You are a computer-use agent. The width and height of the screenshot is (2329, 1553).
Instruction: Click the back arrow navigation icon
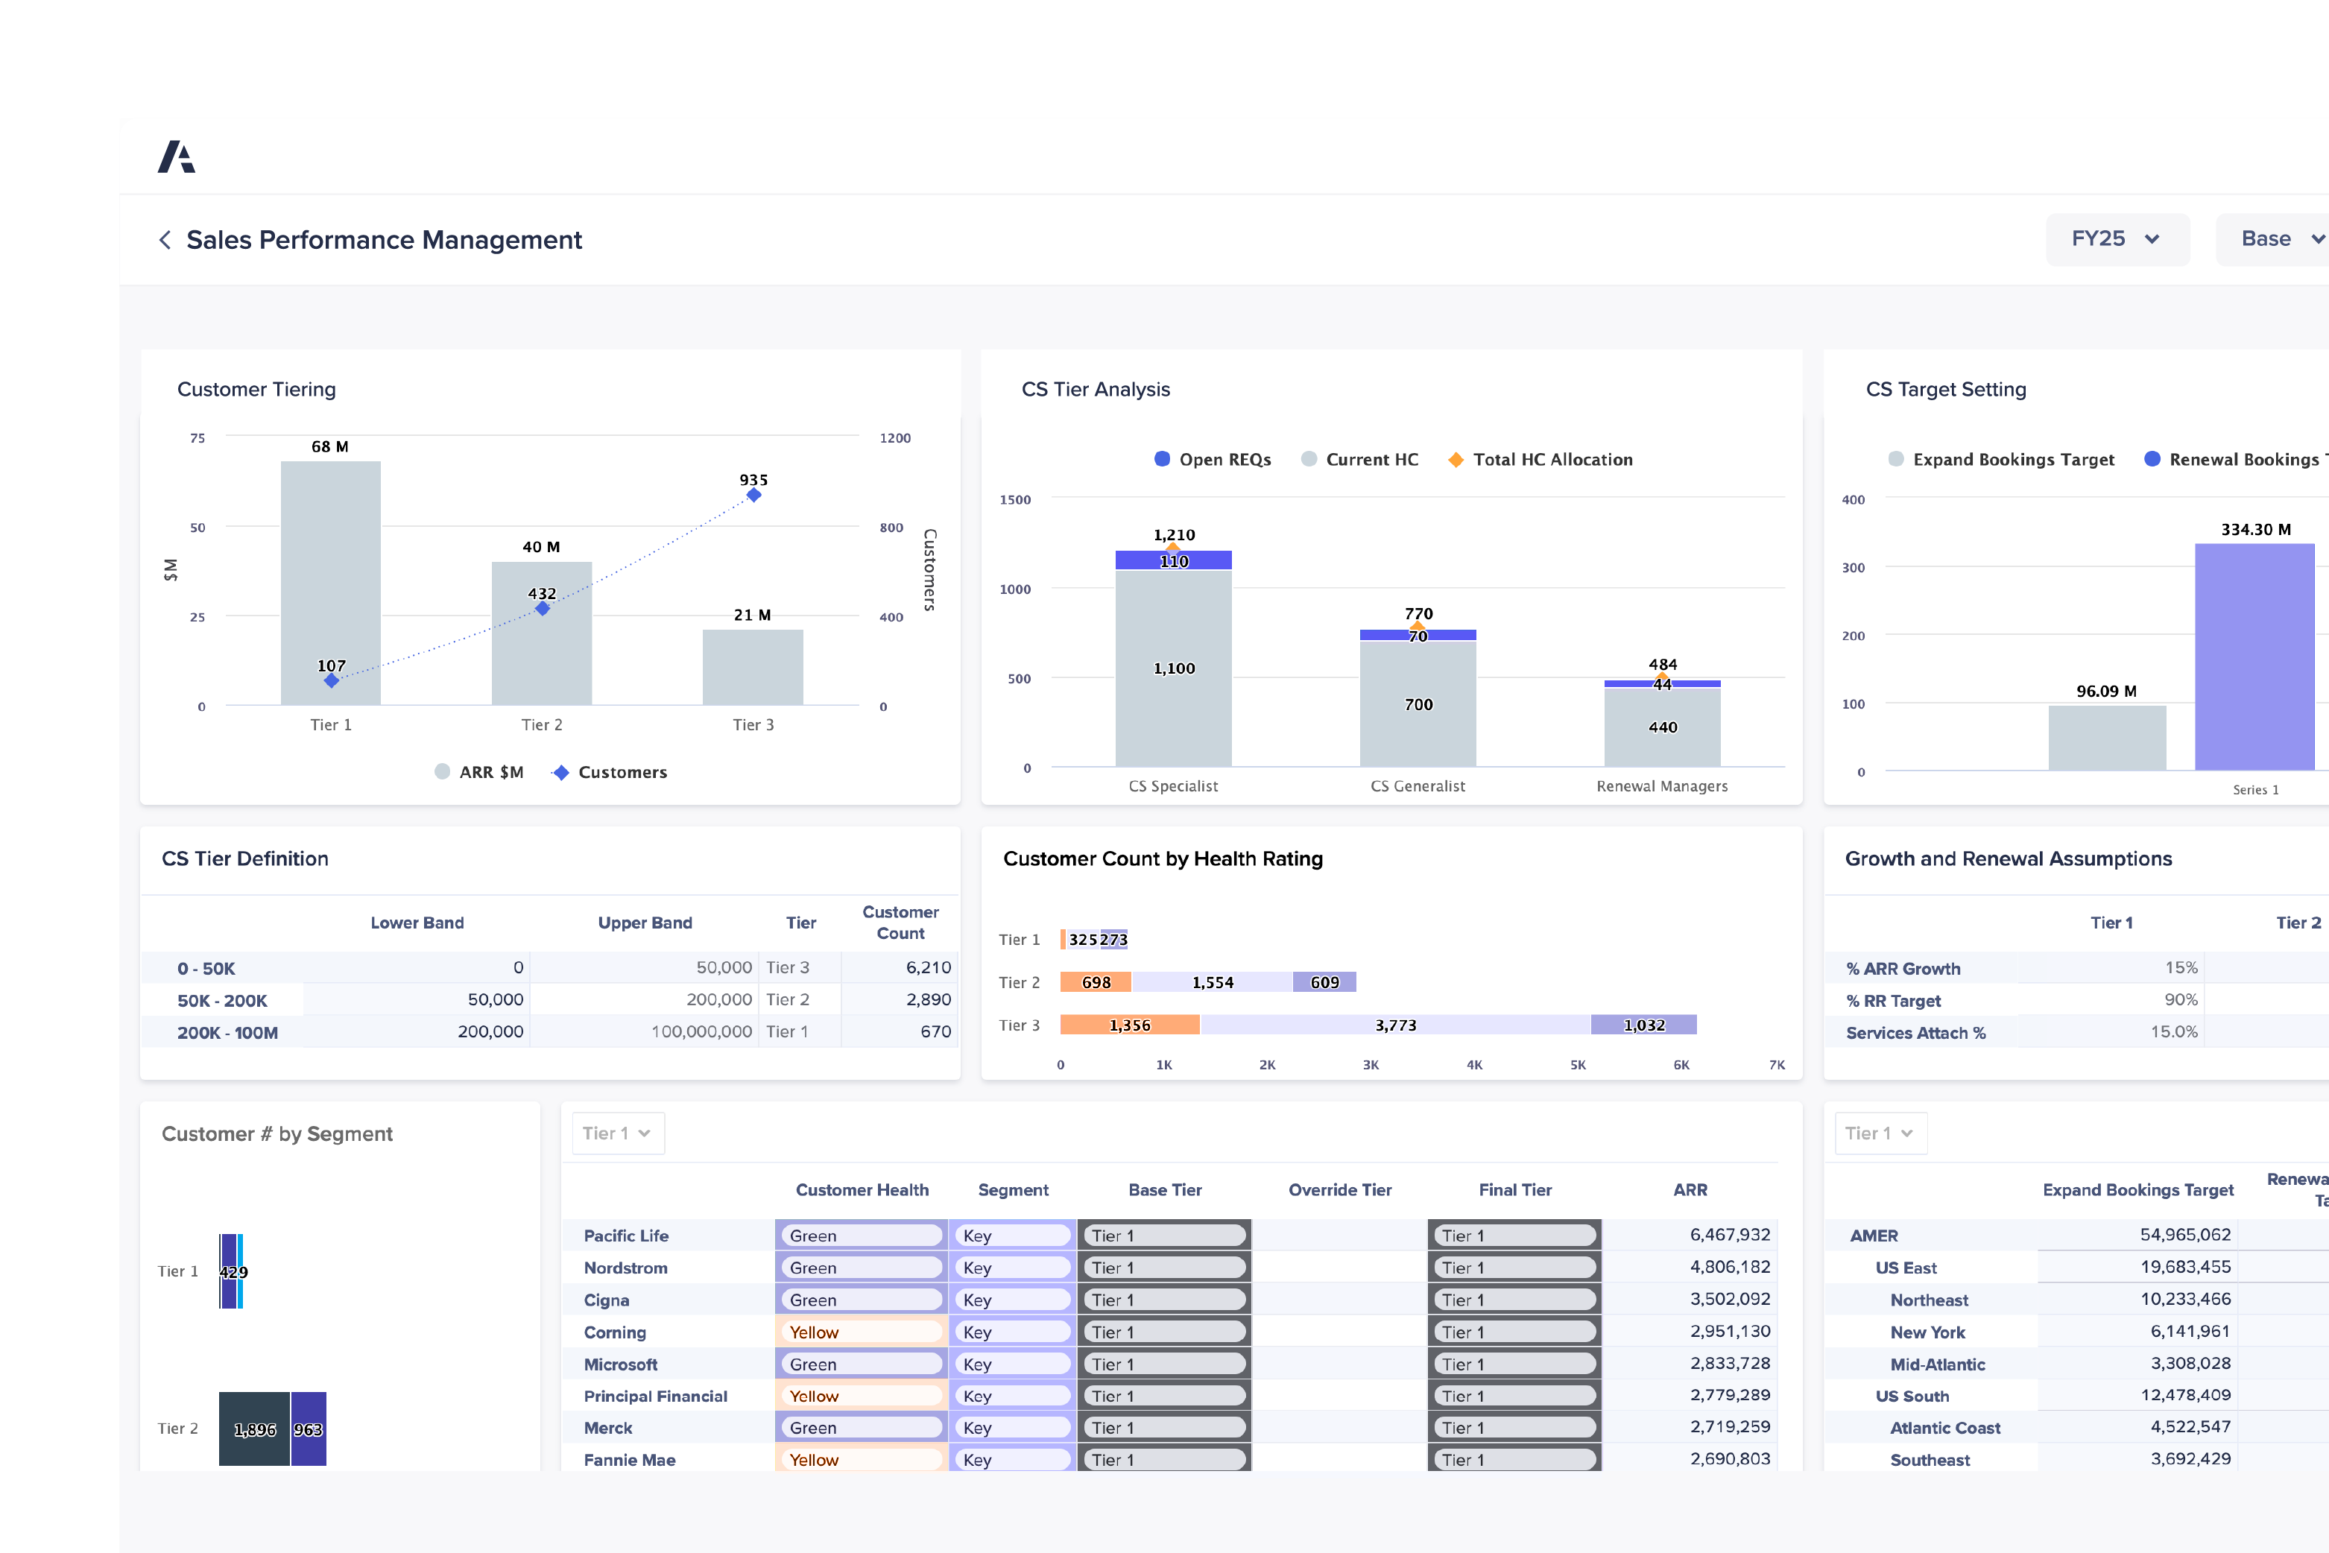tap(159, 241)
